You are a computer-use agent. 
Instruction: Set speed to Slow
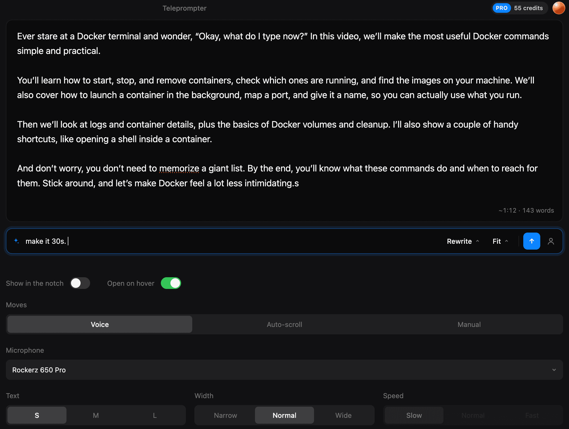tap(414, 415)
